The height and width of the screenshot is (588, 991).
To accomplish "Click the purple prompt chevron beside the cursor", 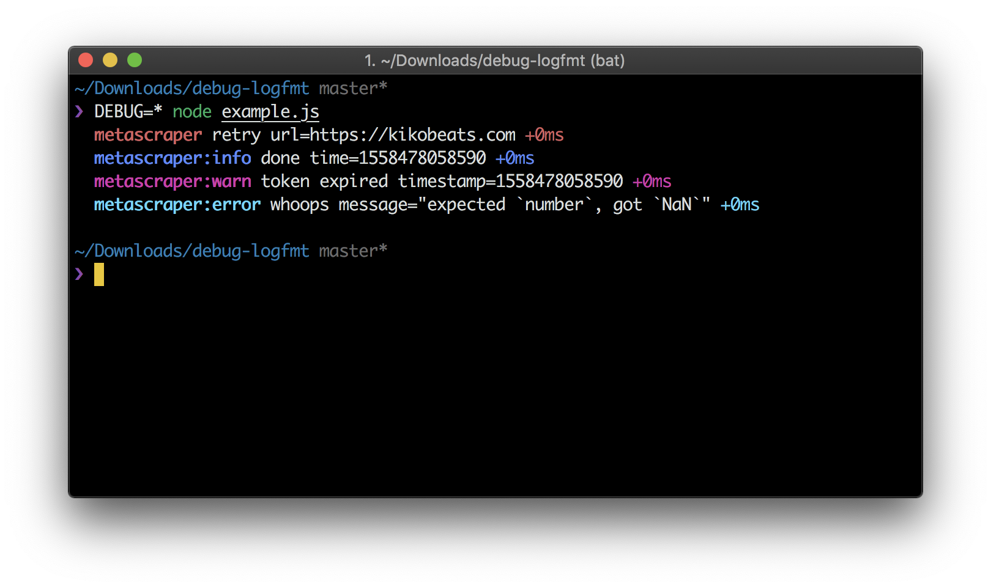I will coord(79,274).
